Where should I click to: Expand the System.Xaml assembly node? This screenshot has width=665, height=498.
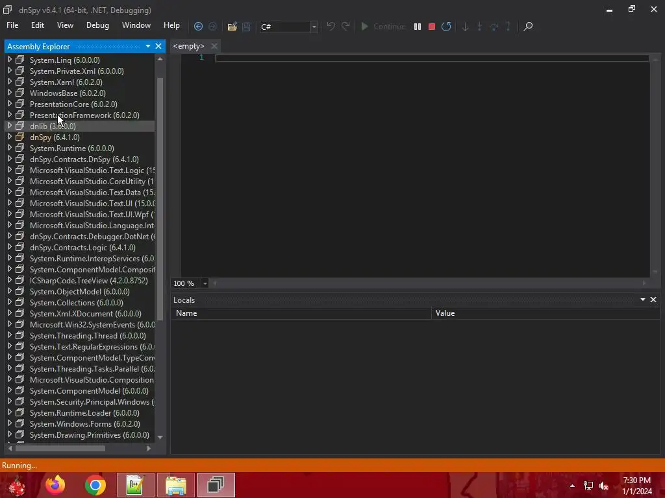coord(9,82)
